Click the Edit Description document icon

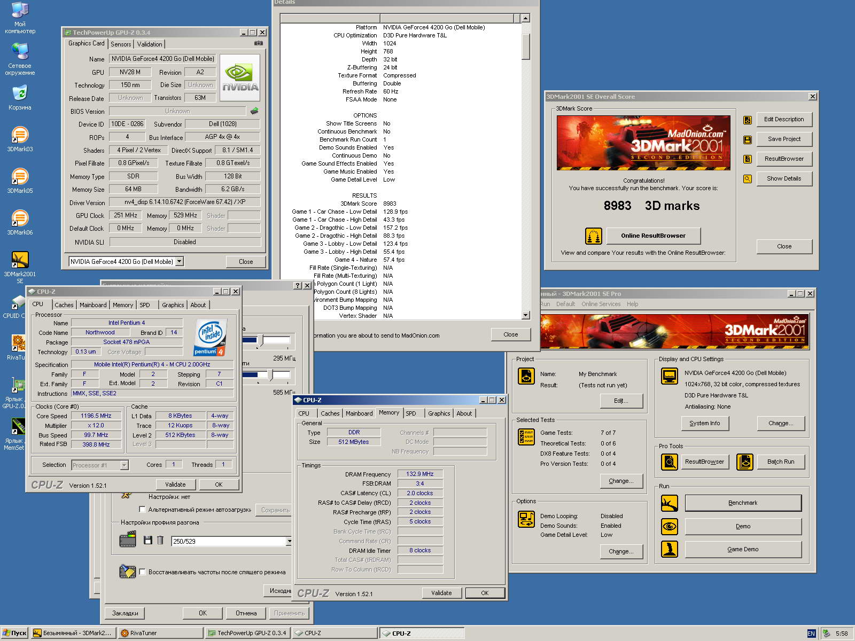pyautogui.click(x=748, y=120)
